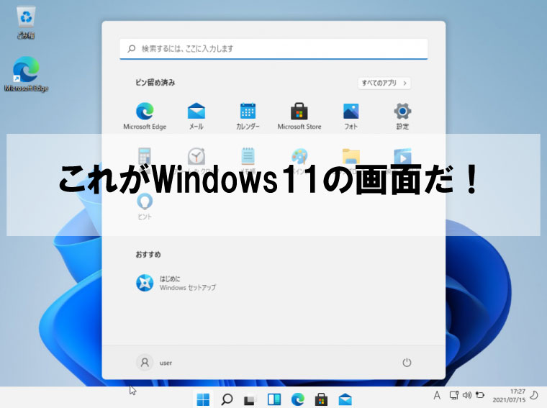547x408 pixels.
Task: Click the IME input mode A indicator
Action: (437, 396)
